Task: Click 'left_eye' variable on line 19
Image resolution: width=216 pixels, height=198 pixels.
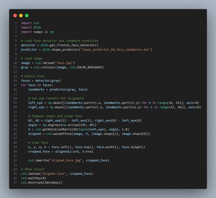Action: point(35,103)
